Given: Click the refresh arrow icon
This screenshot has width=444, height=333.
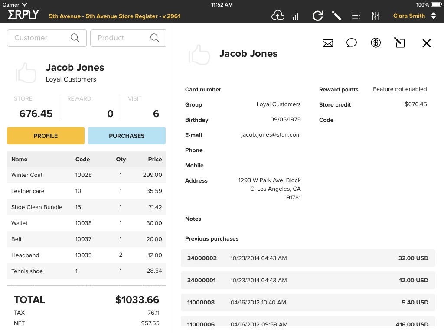Looking at the screenshot, I should click(317, 16).
